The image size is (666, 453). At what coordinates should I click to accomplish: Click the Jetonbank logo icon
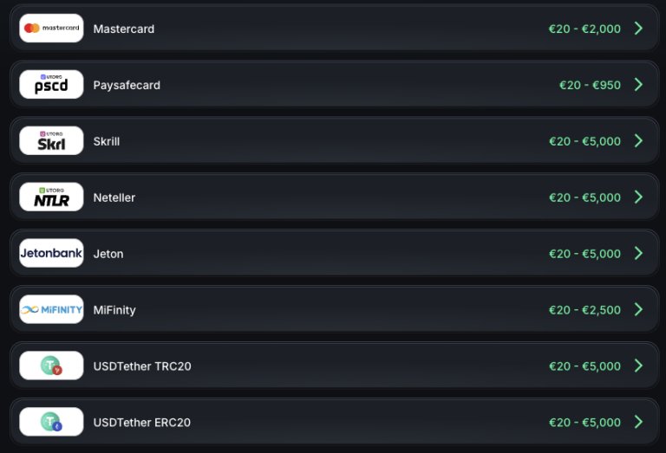[x=51, y=254]
